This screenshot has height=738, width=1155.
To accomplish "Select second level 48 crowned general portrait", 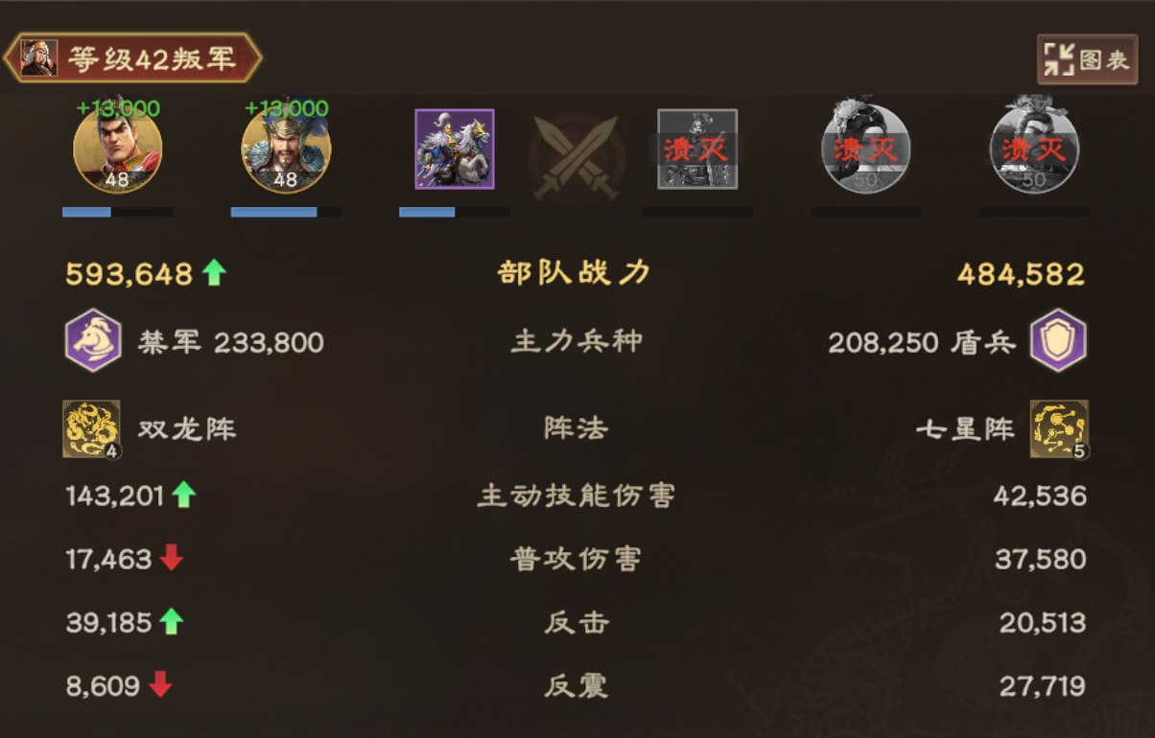I will [x=286, y=149].
